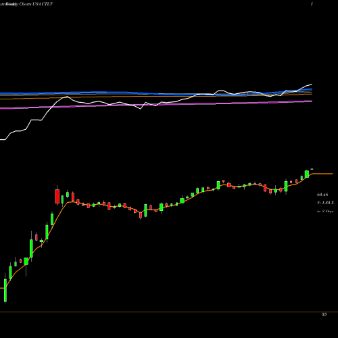
Task: Click the 35 price axis label
Action: click(x=324, y=314)
